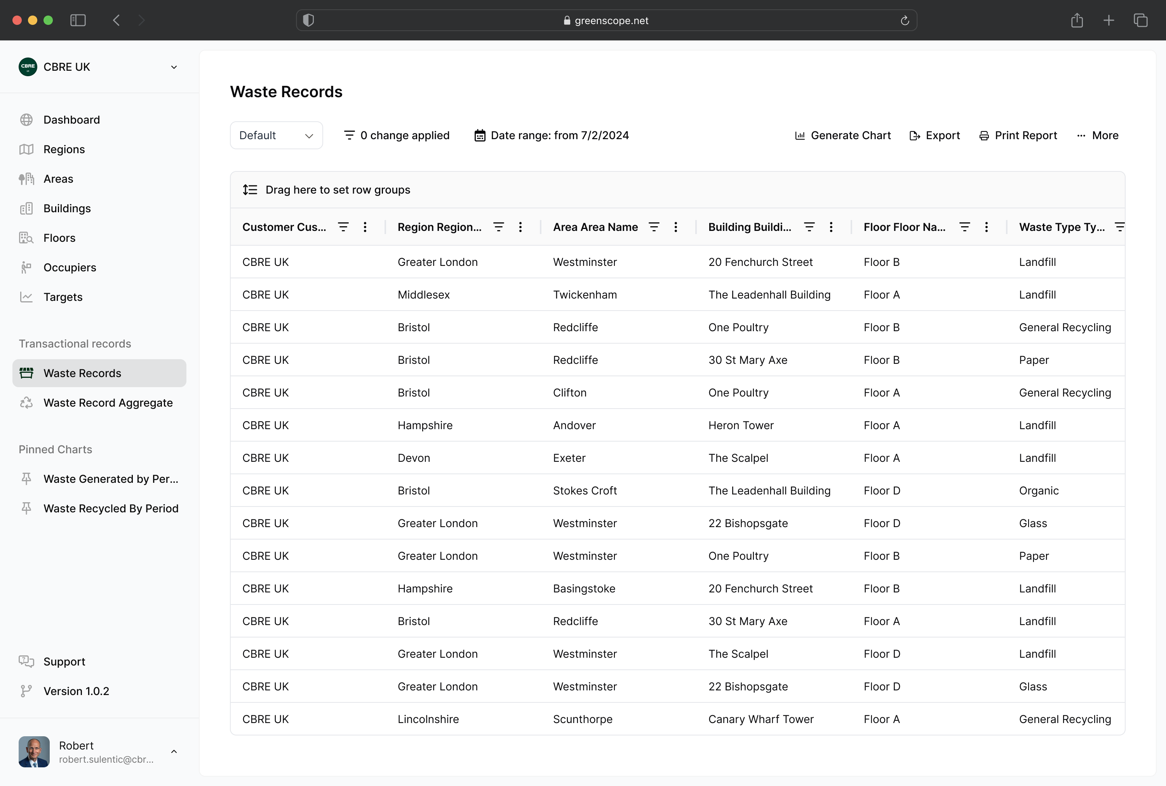Click 0 change applied filter button
The height and width of the screenshot is (786, 1166).
[397, 135]
